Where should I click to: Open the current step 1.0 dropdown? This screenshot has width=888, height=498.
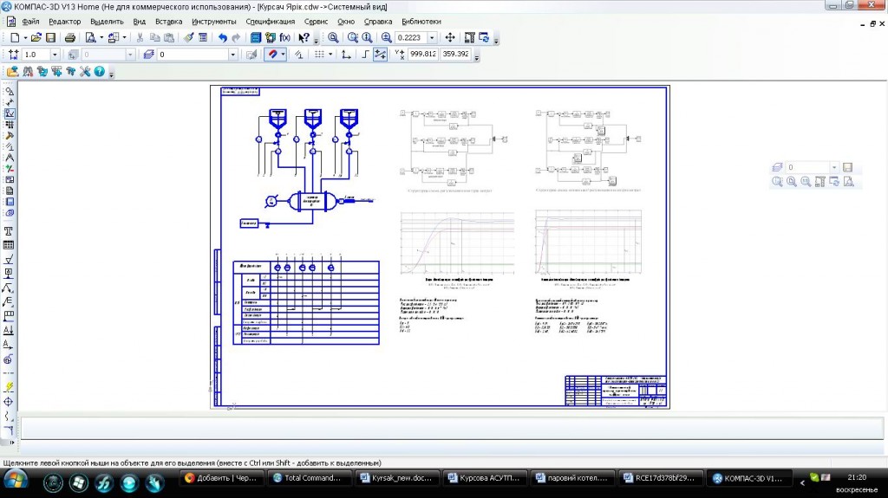point(55,55)
